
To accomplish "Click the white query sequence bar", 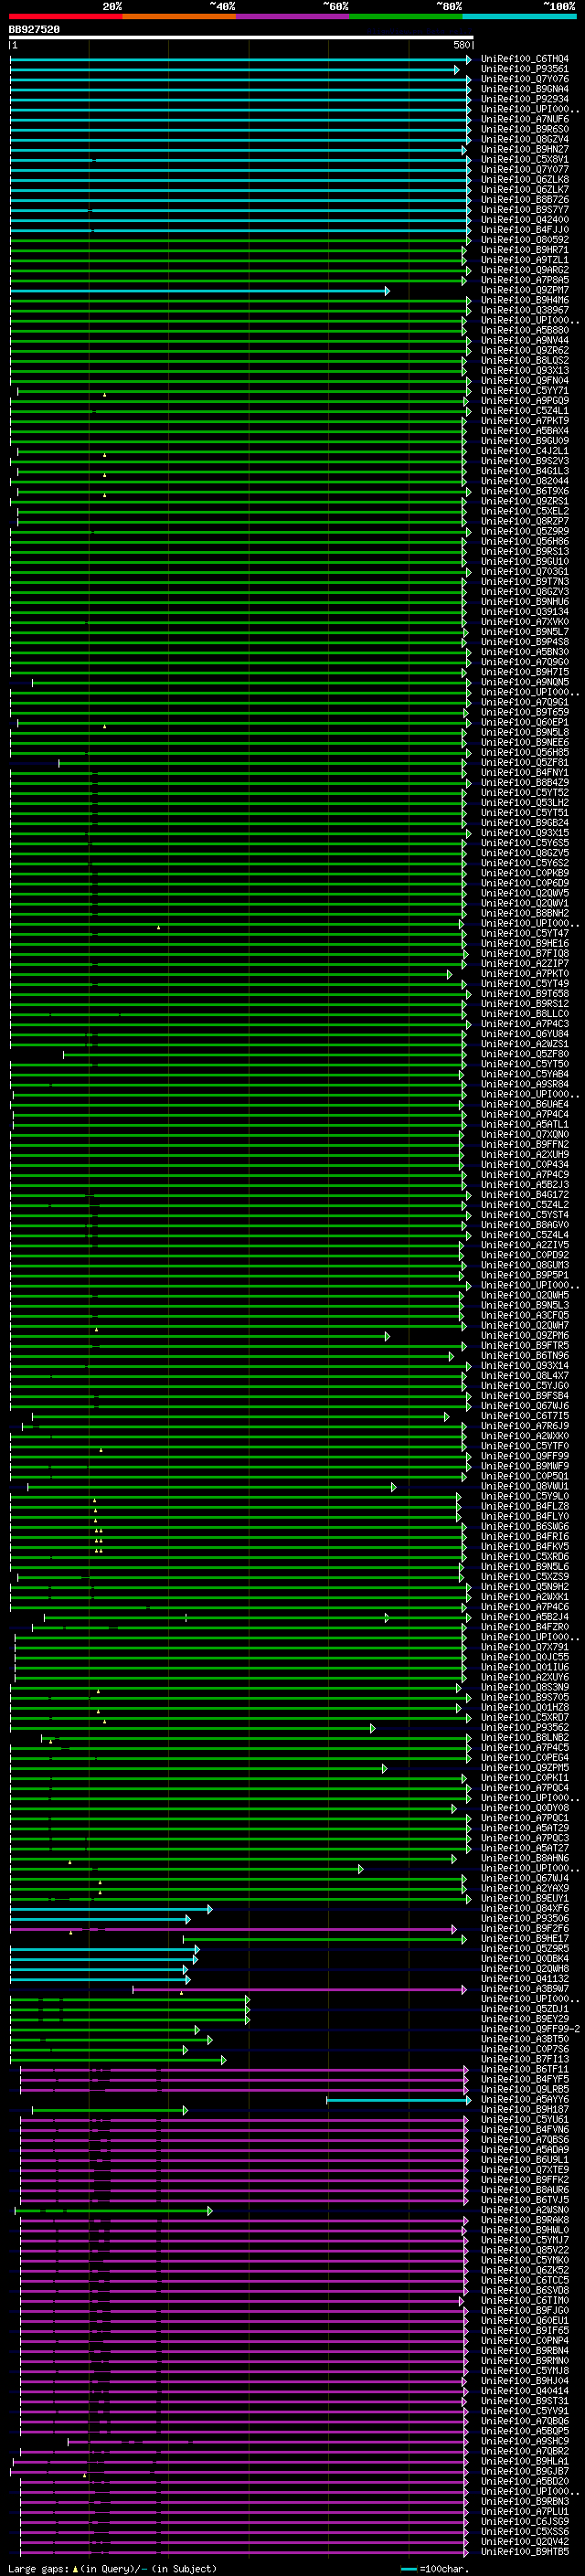I will click(241, 38).
